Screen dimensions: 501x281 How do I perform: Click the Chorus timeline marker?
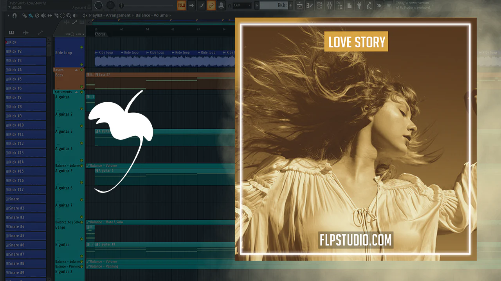click(100, 34)
